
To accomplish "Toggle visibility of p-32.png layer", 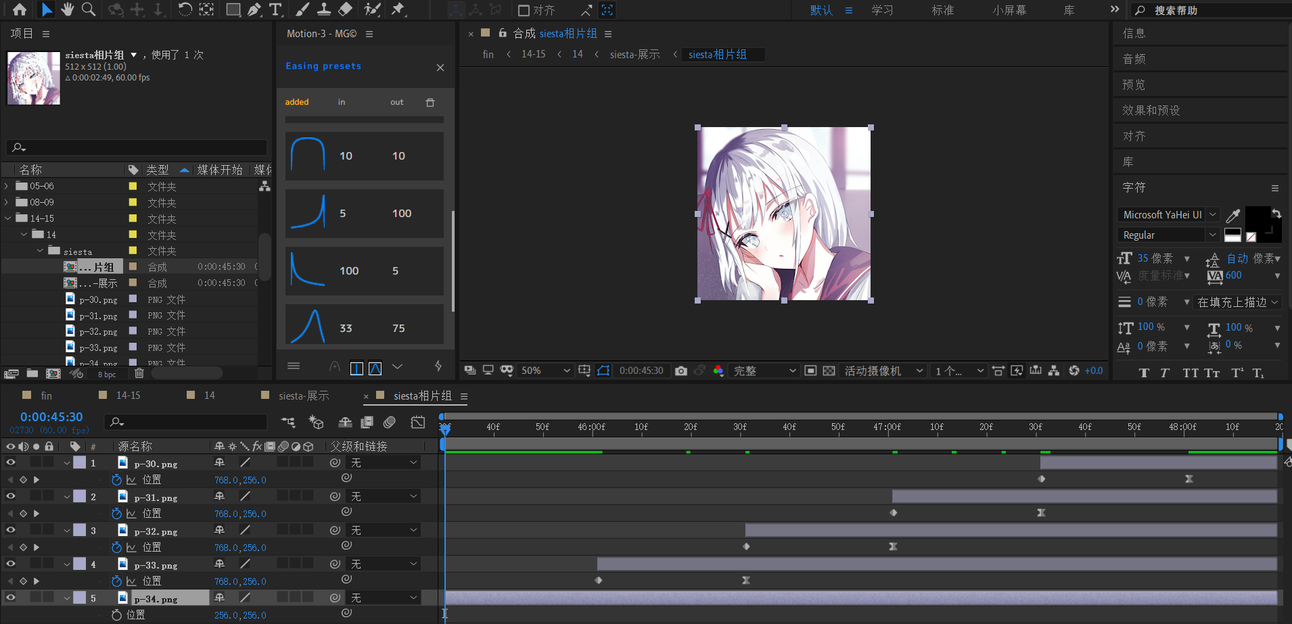I will (x=11, y=530).
